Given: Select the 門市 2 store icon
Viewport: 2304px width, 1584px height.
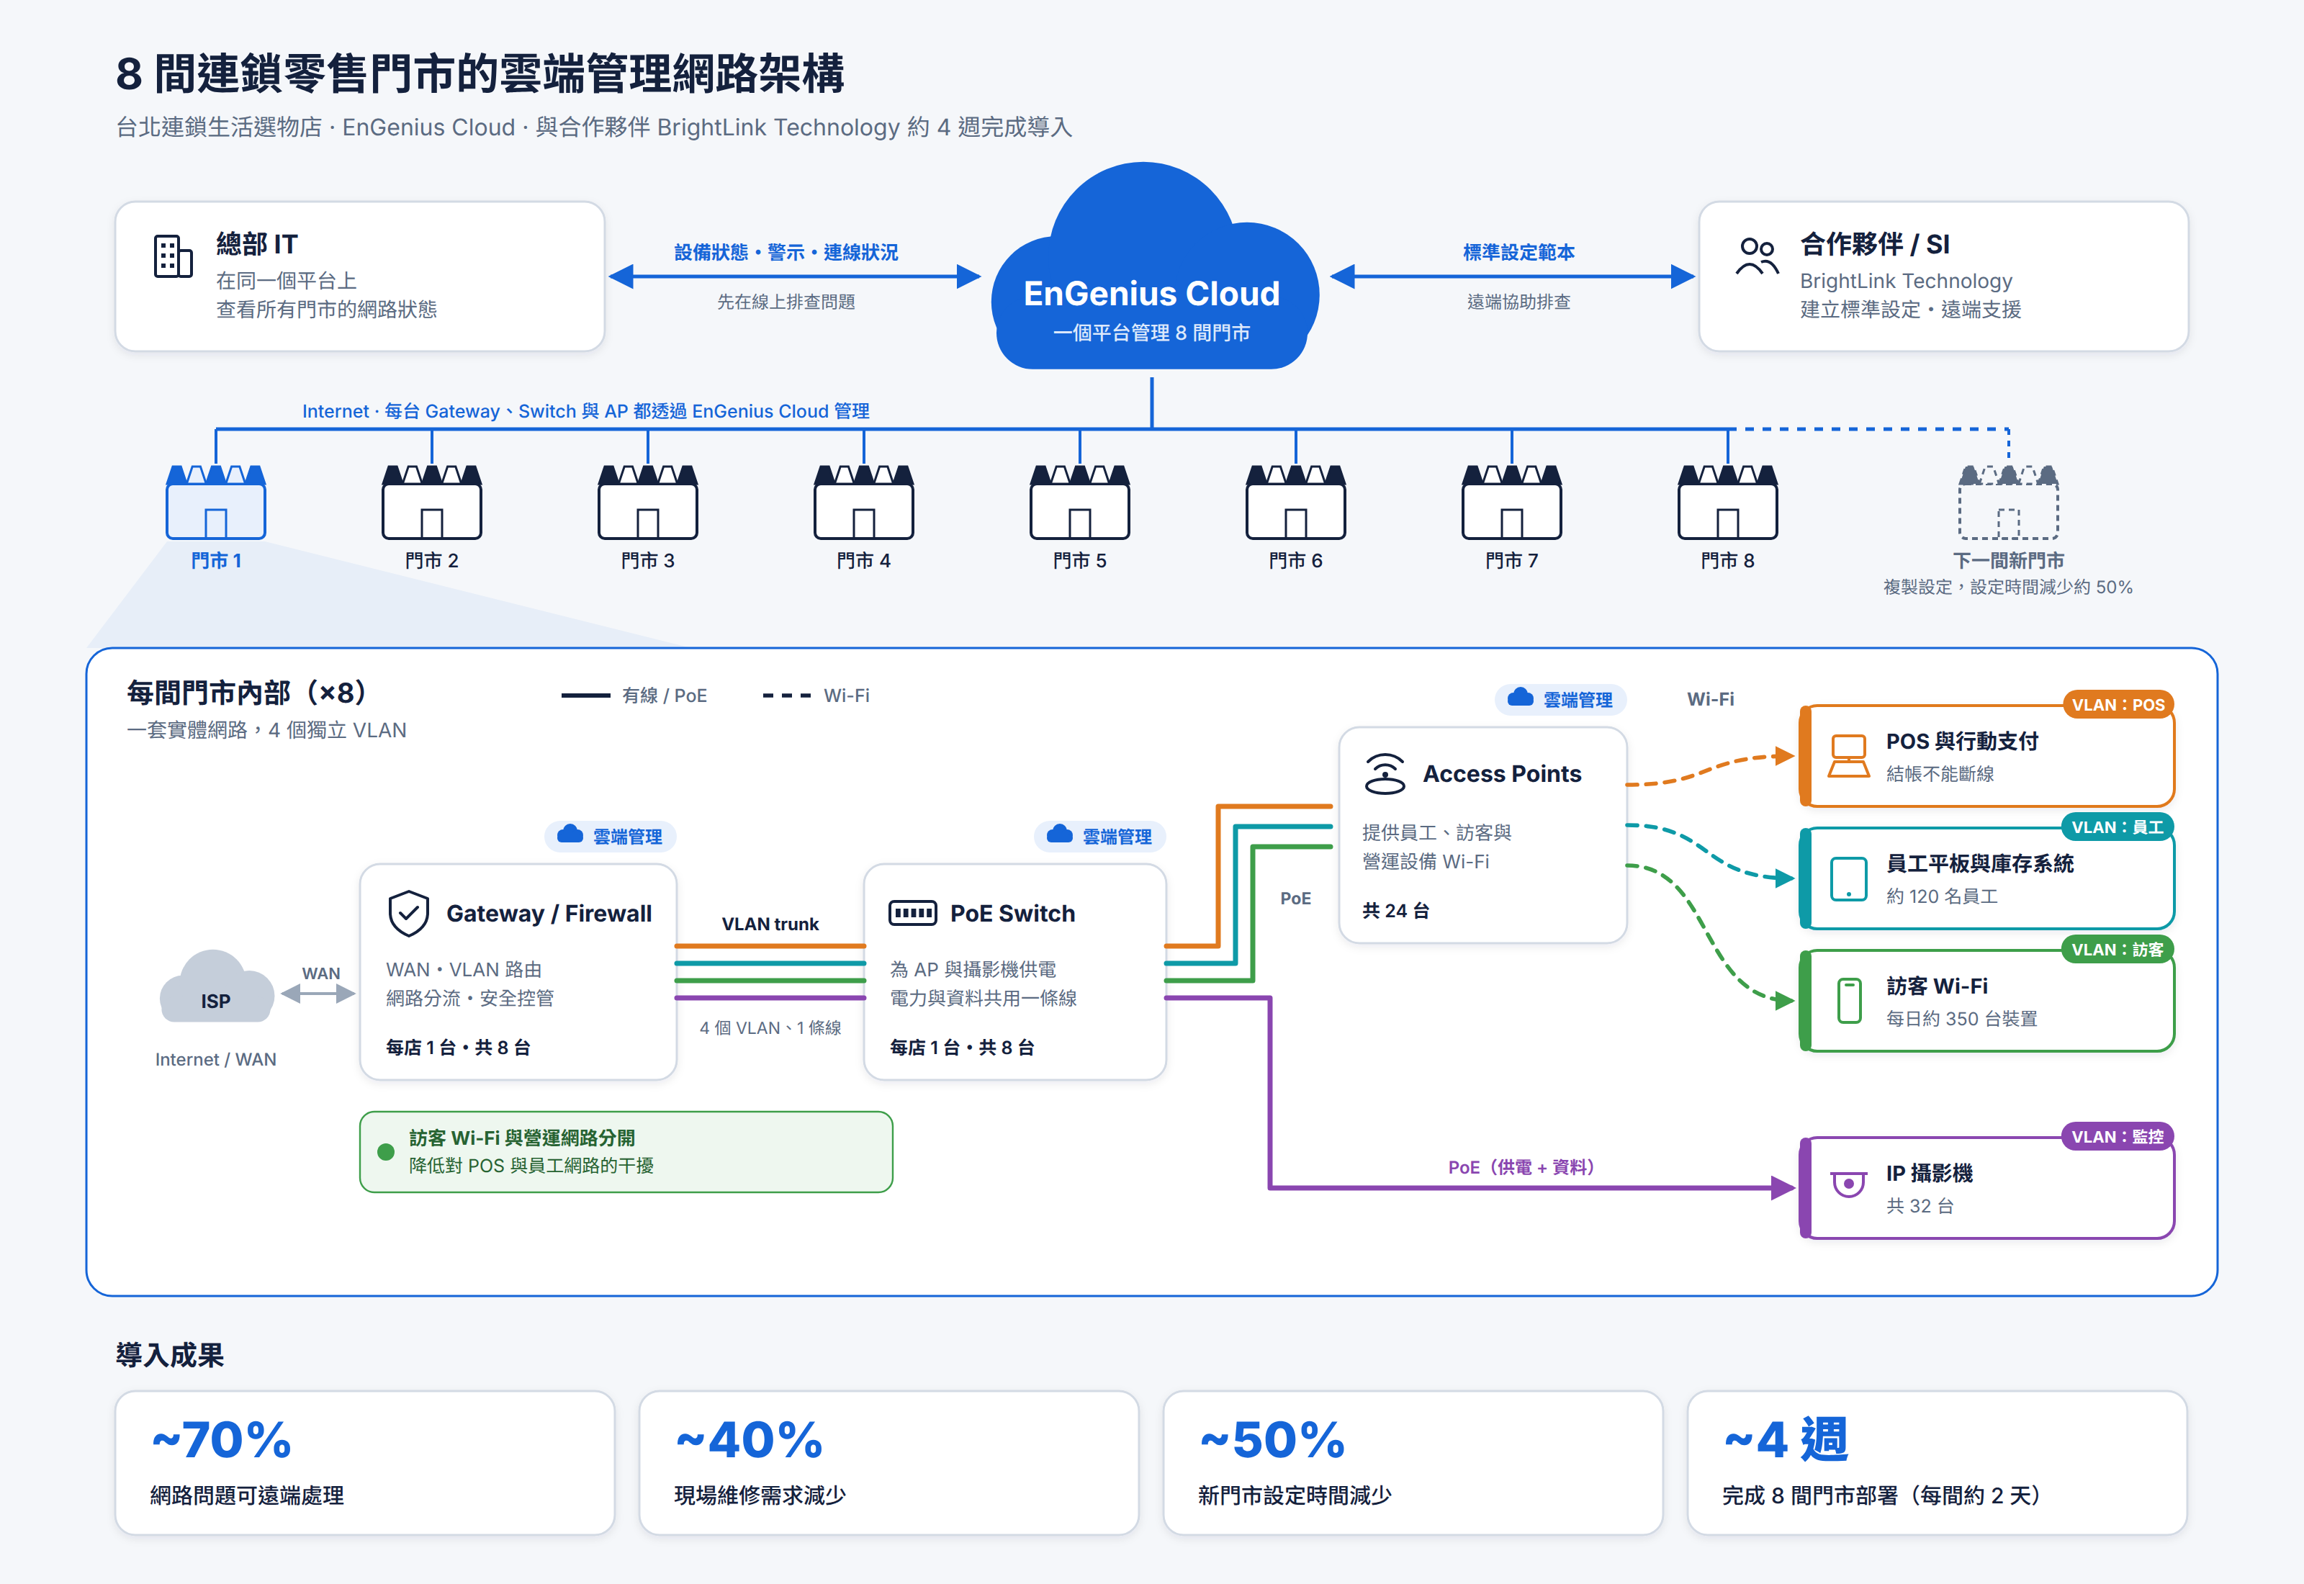Looking at the screenshot, I should tap(431, 502).
